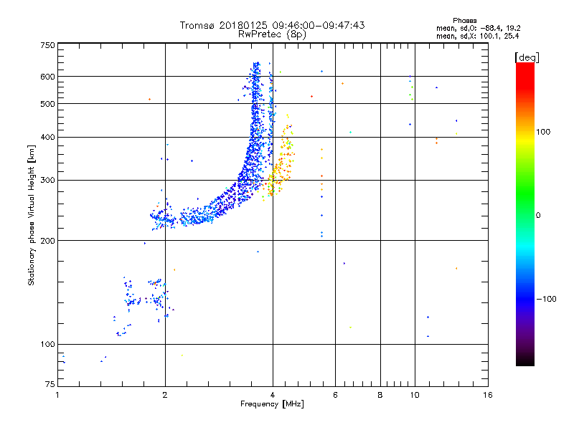Click the plot title 'Tromsø 20180125 09:46:00-09:47:43'
574x430 pixels.
coord(272,25)
